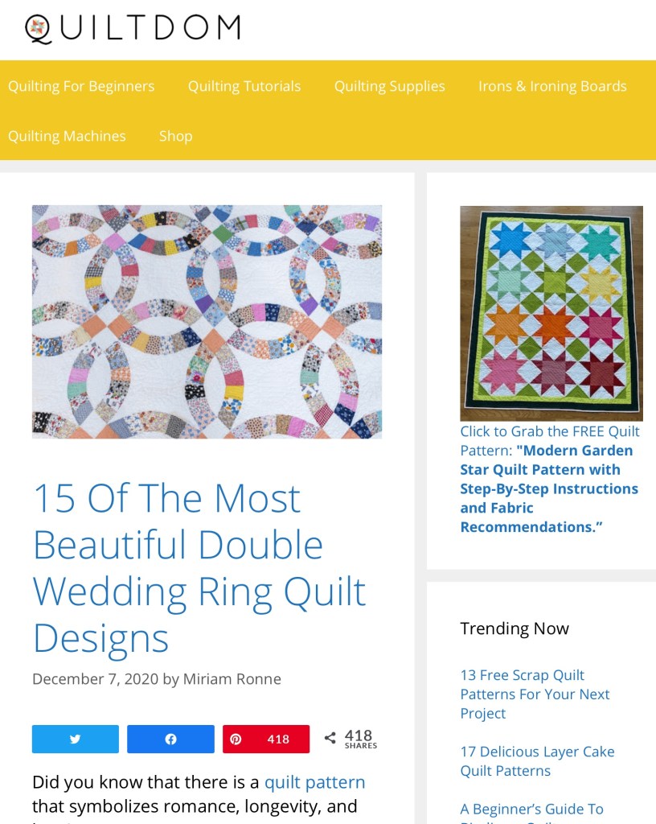Click the star quilt pattern thumbnail
Screen dimensions: 656x824
(x=551, y=313)
